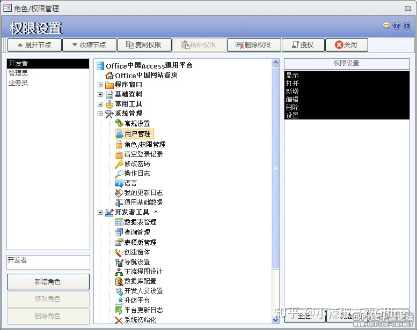
Task: Click the wand icon of 创建窗体
Action: (119, 252)
